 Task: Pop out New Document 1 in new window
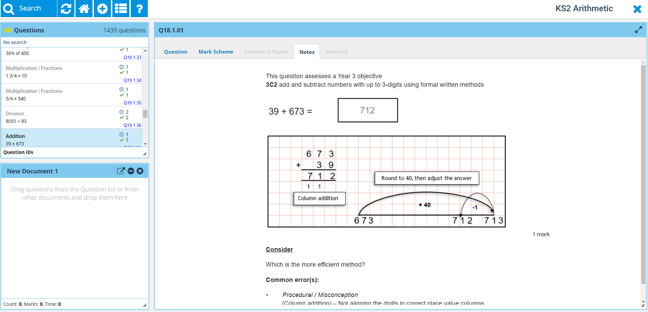coord(121,171)
